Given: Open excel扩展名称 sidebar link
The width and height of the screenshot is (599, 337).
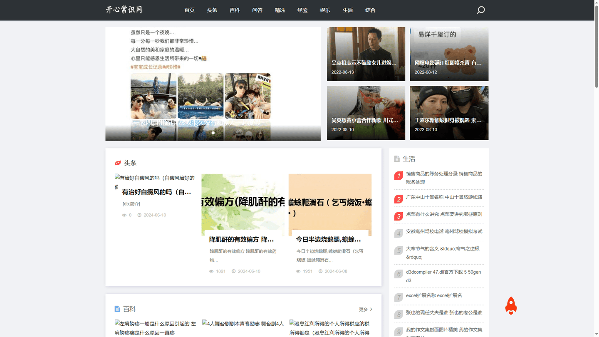Looking at the screenshot, I should click(434, 295).
